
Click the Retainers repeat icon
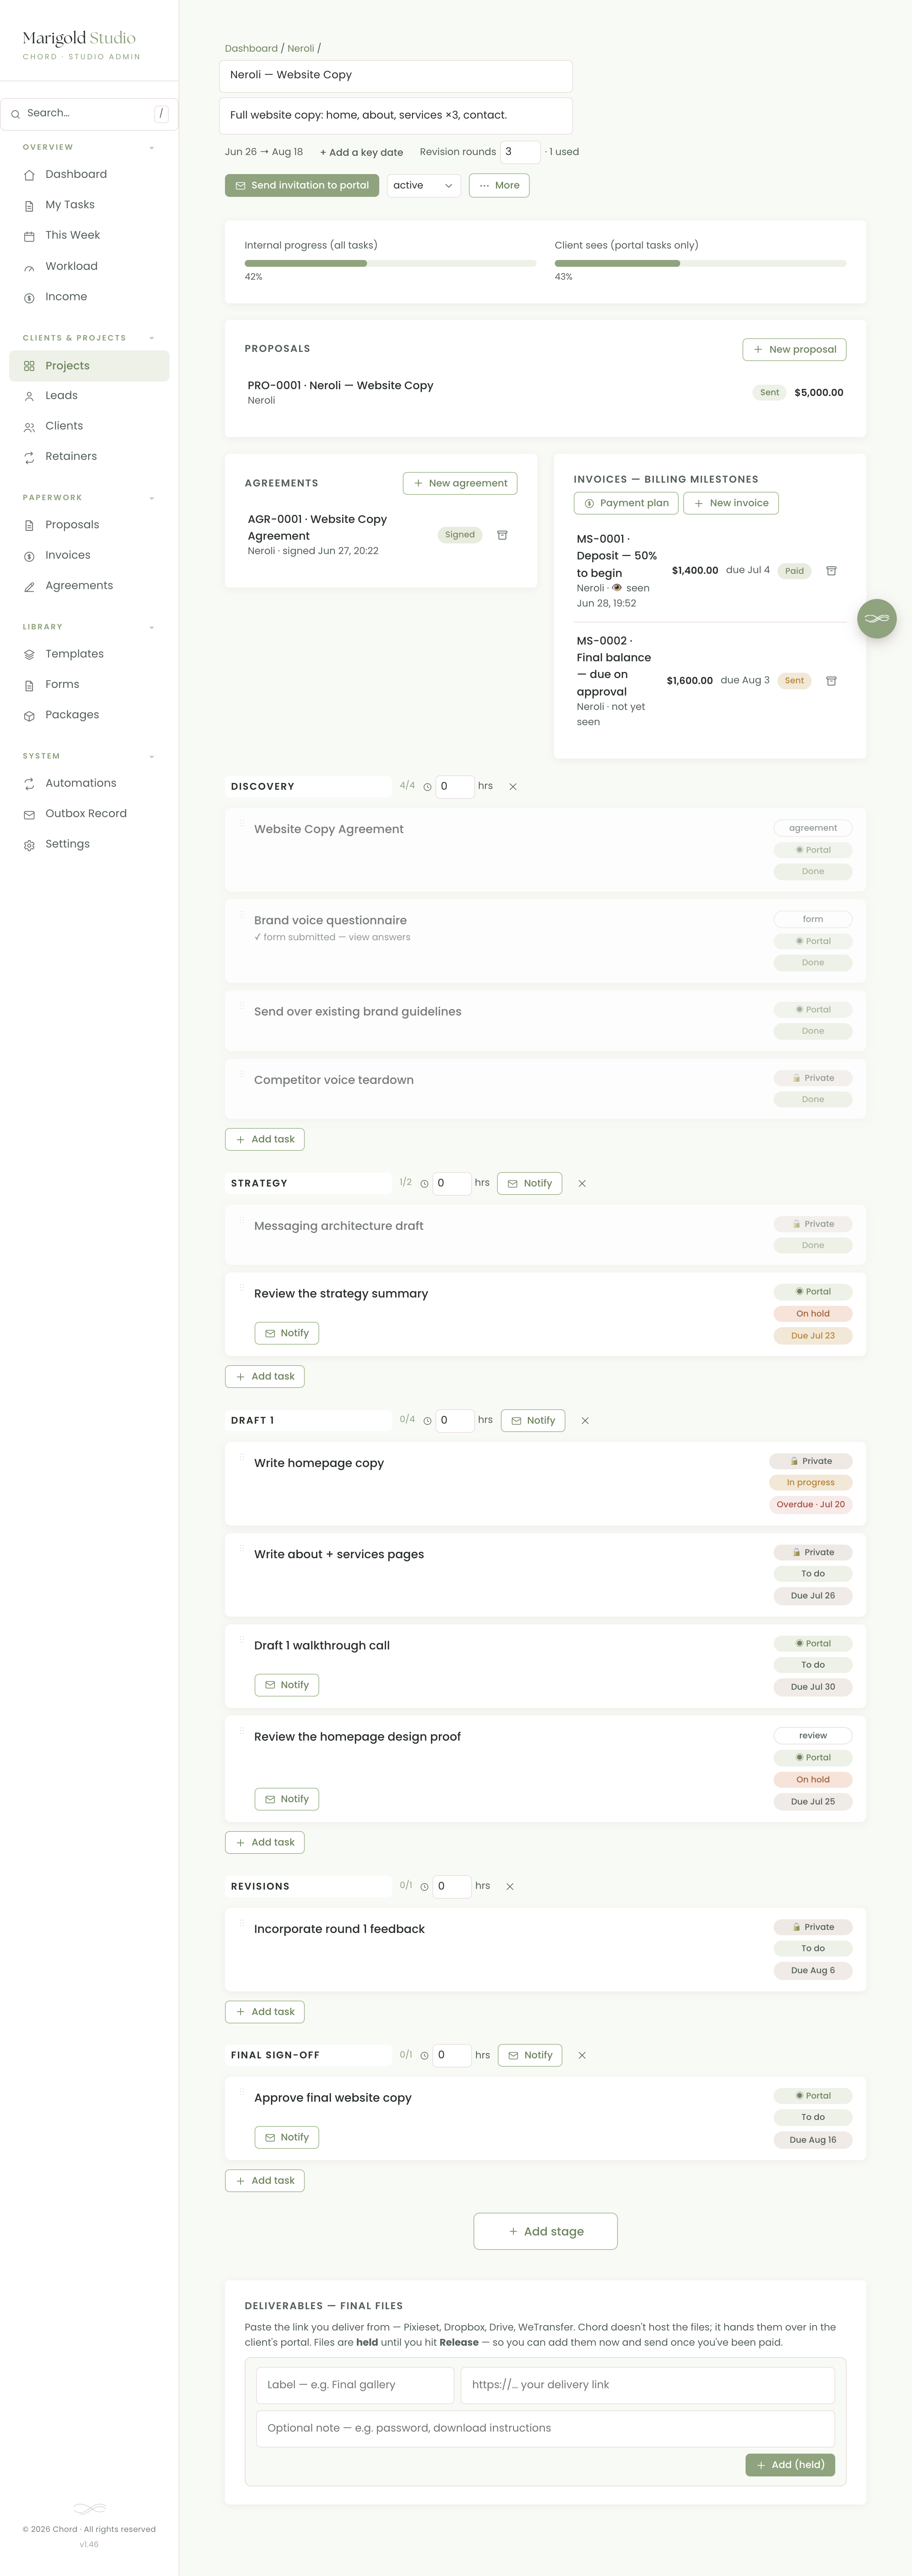coord(29,457)
